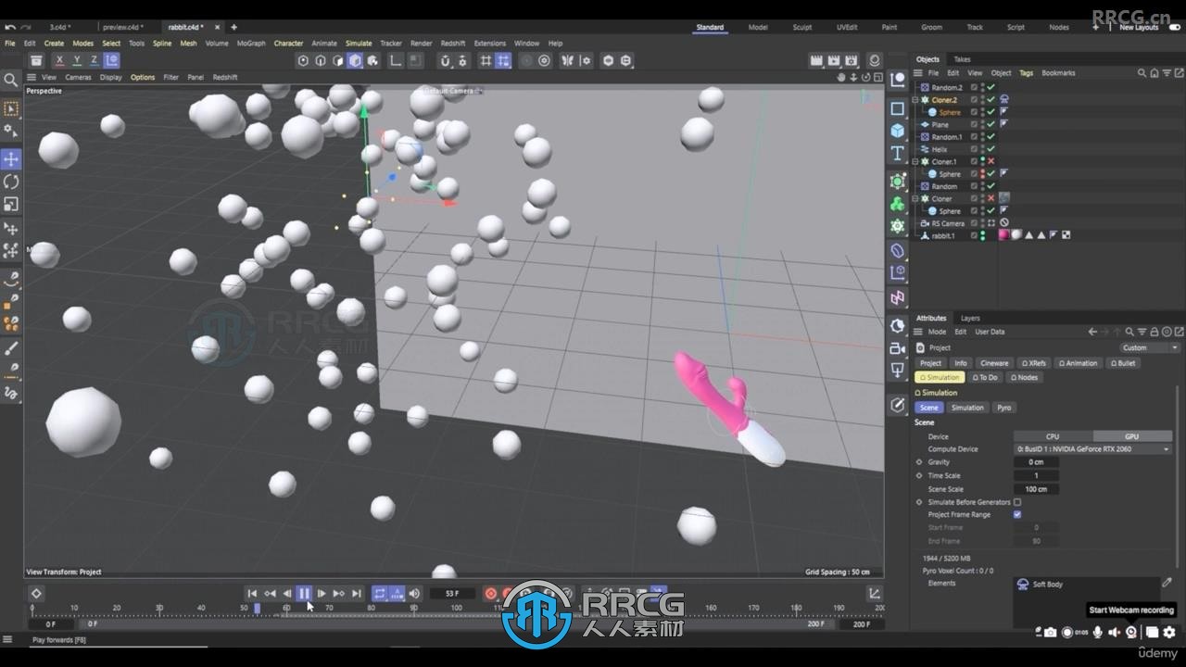Open the To Do tab in attributes
The height and width of the screenshot is (667, 1186).
(985, 377)
